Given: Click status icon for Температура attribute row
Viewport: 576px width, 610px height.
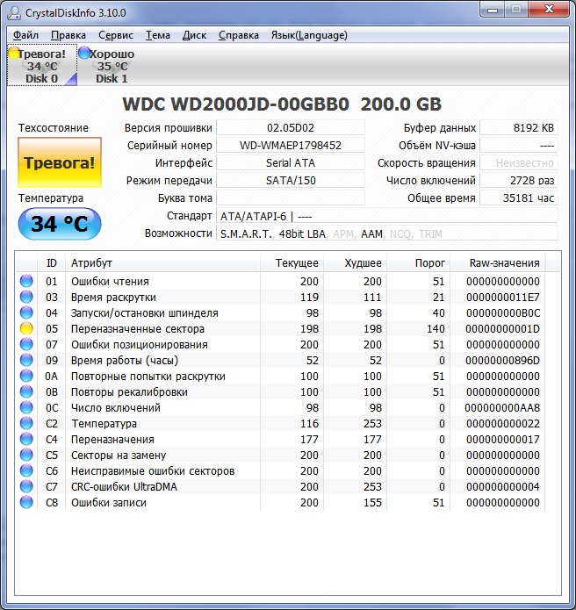Looking at the screenshot, I should (26, 423).
